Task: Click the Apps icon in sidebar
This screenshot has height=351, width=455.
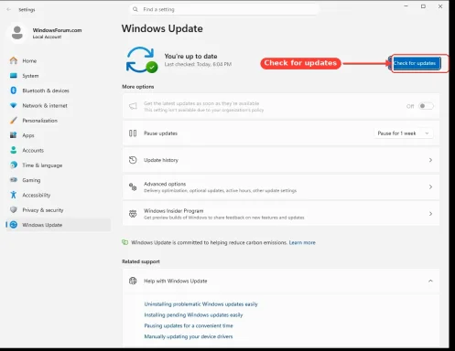Action: pos(14,135)
